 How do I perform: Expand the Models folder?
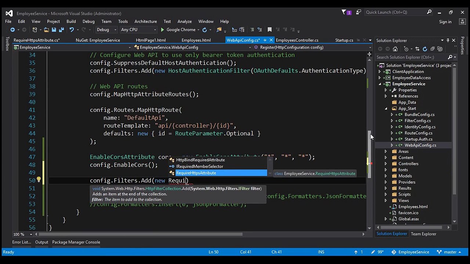(x=386, y=176)
